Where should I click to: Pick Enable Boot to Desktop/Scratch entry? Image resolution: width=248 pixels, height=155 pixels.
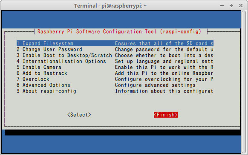64,55
